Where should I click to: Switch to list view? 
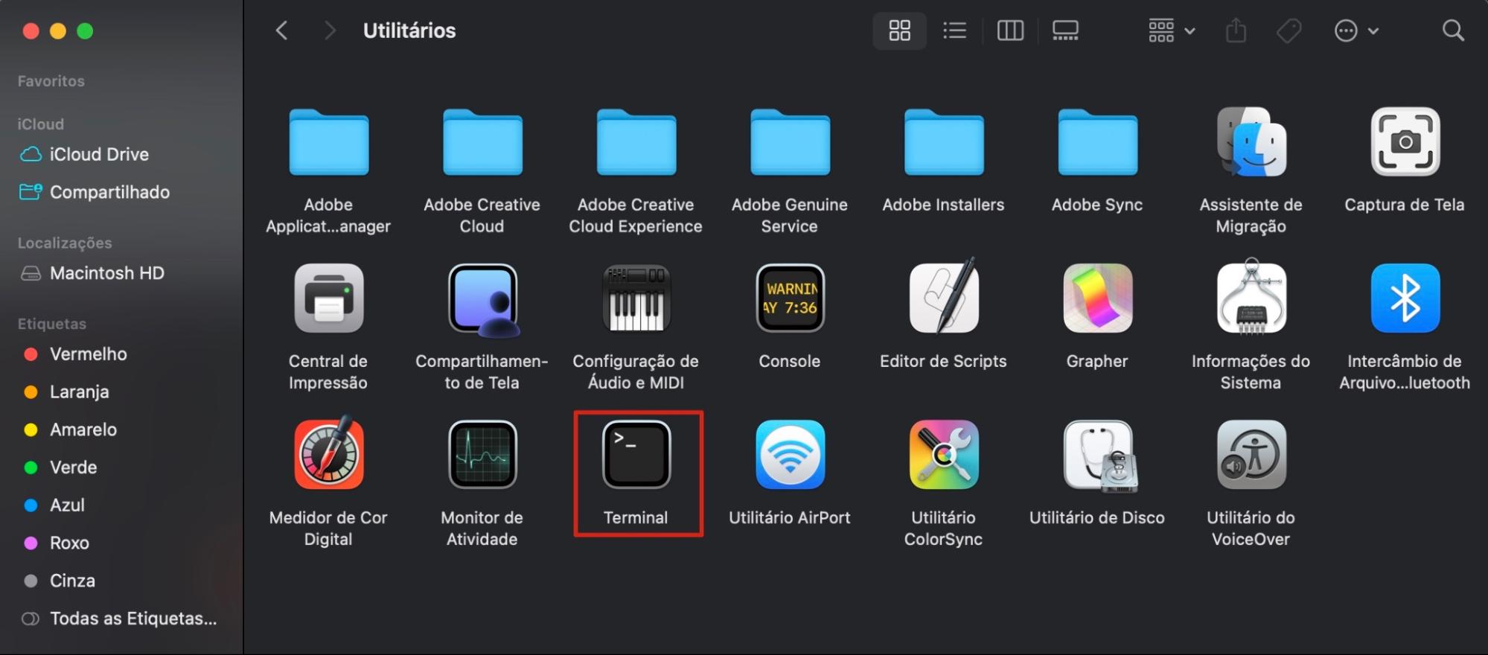pos(954,31)
